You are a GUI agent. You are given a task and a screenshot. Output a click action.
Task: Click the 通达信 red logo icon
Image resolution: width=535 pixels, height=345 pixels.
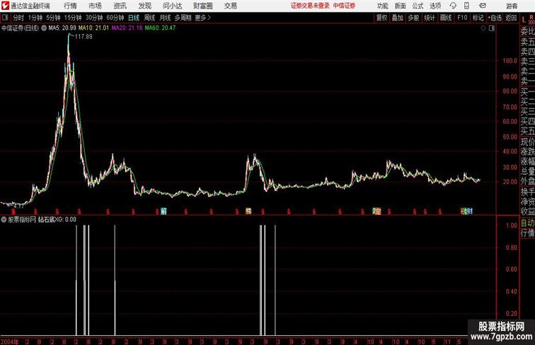[5, 6]
